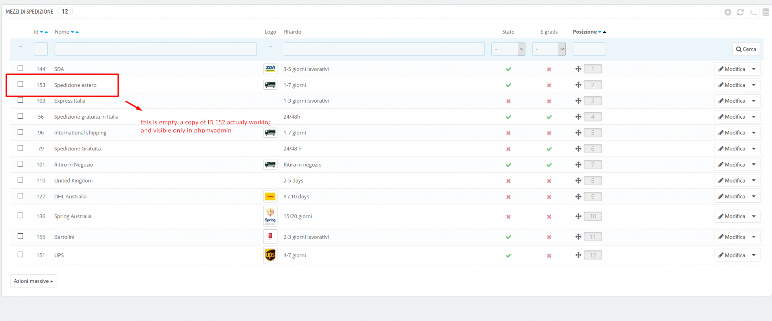This screenshot has height=321, width=772.
Task: Grab move handle for United Kingdom row
Action: tap(578, 181)
